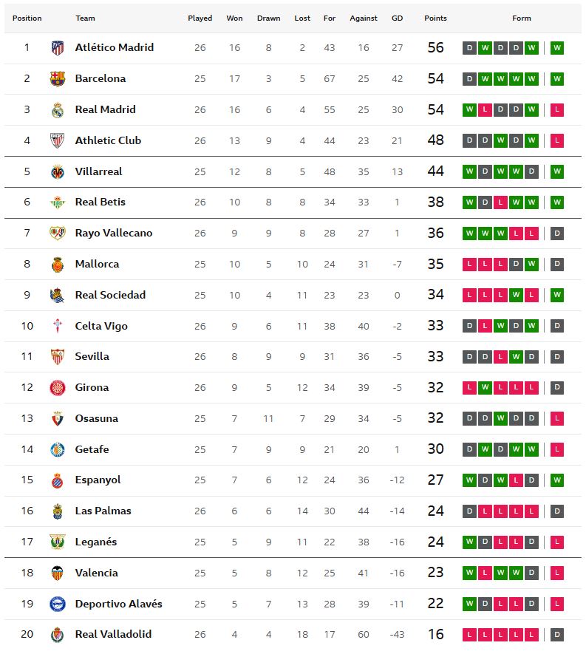Click the Villarreal yellow crest icon

pos(57,171)
